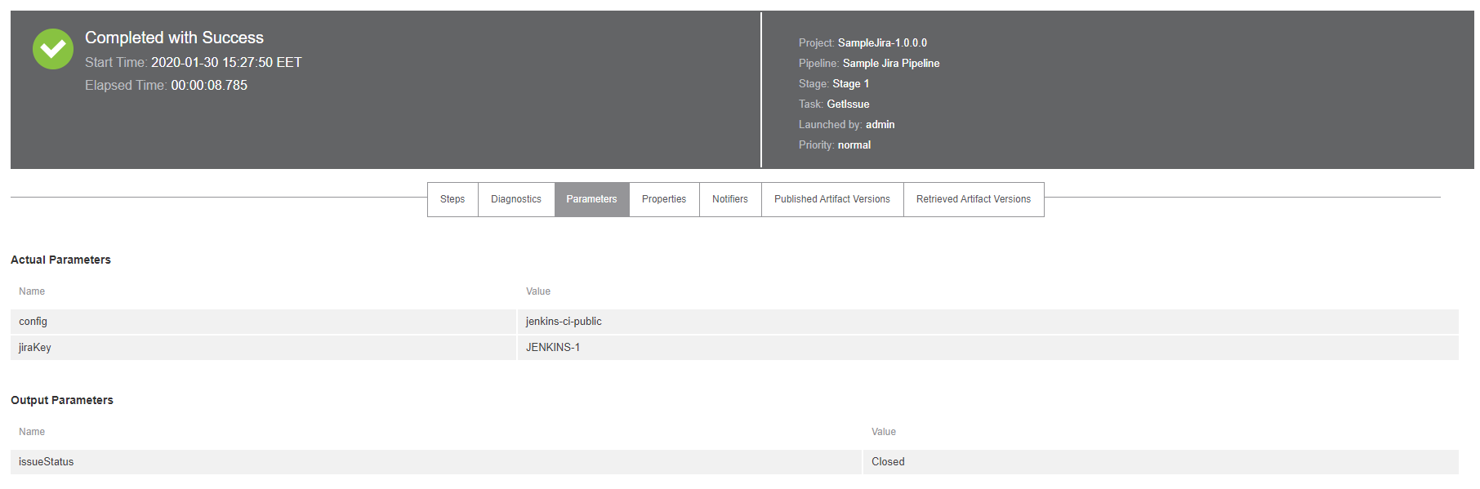Open the Properties tab
The image size is (1480, 489).
[x=664, y=199]
